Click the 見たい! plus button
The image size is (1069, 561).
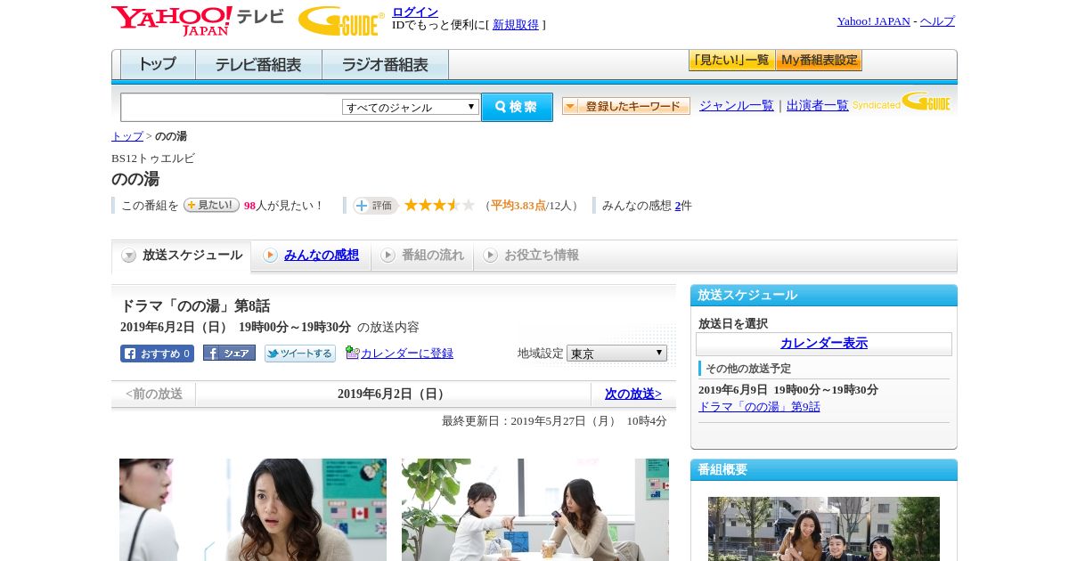[x=211, y=205]
